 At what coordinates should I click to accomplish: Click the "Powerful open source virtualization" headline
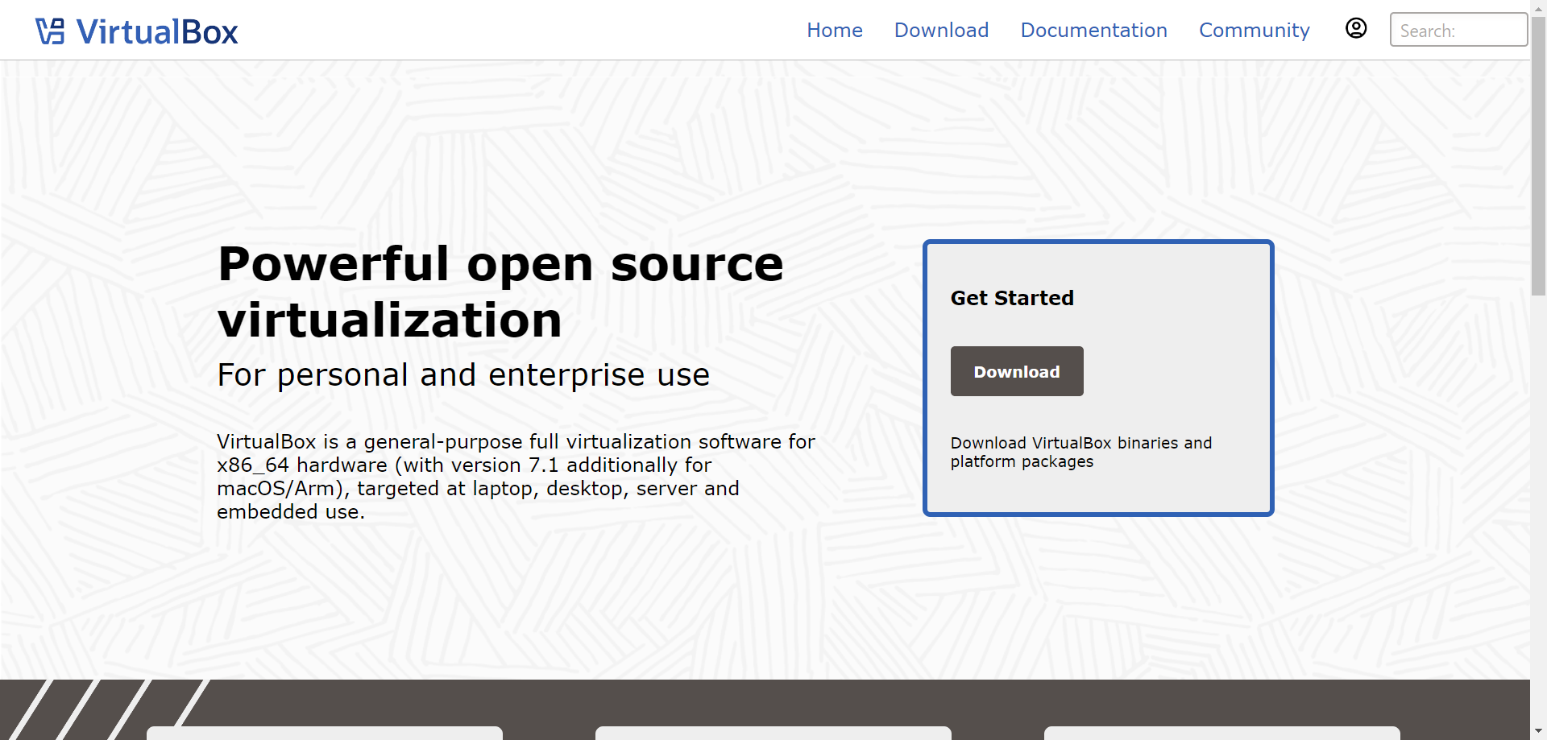500,291
